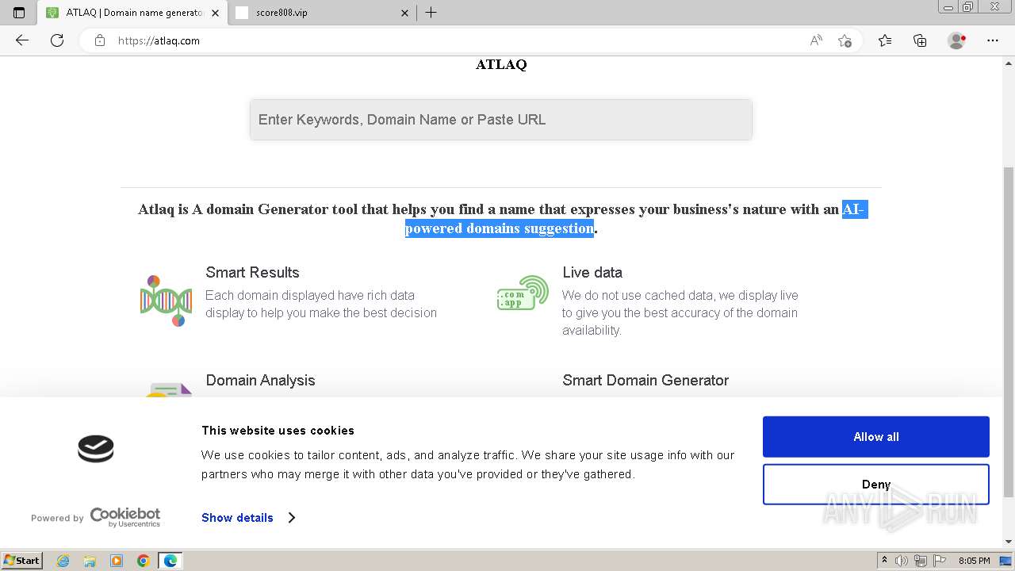Image resolution: width=1015 pixels, height=571 pixels.
Task: Click the address bar URL atlaq.com
Action: pyautogui.click(x=159, y=40)
